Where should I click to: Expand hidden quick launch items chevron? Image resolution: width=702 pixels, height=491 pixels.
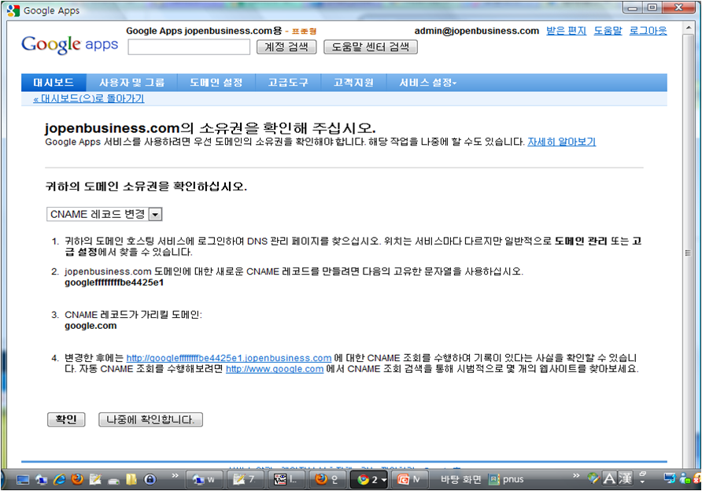pos(175,475)
